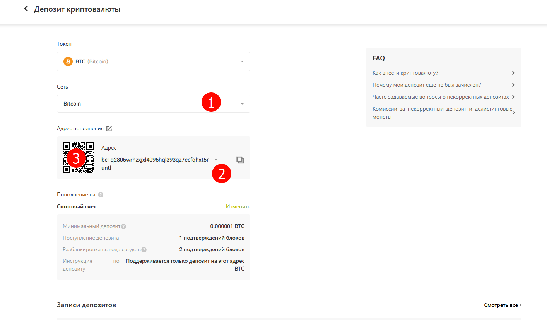Click the red number 1 marker
This screenshot has height=320, width=547.
(211, 103)
